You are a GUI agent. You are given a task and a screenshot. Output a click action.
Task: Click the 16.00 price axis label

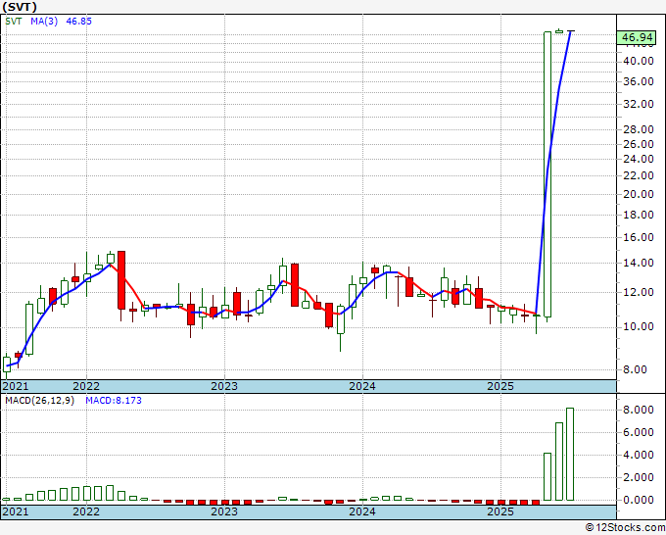click(x=639, y=237)
